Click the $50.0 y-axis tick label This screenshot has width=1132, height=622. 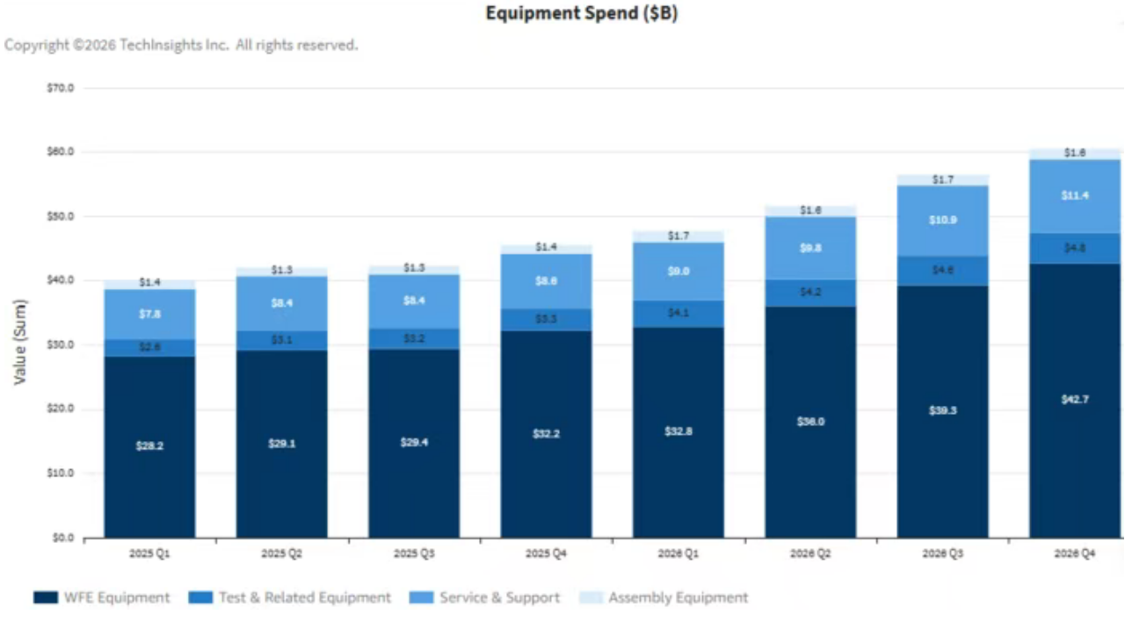click(61, 216)
